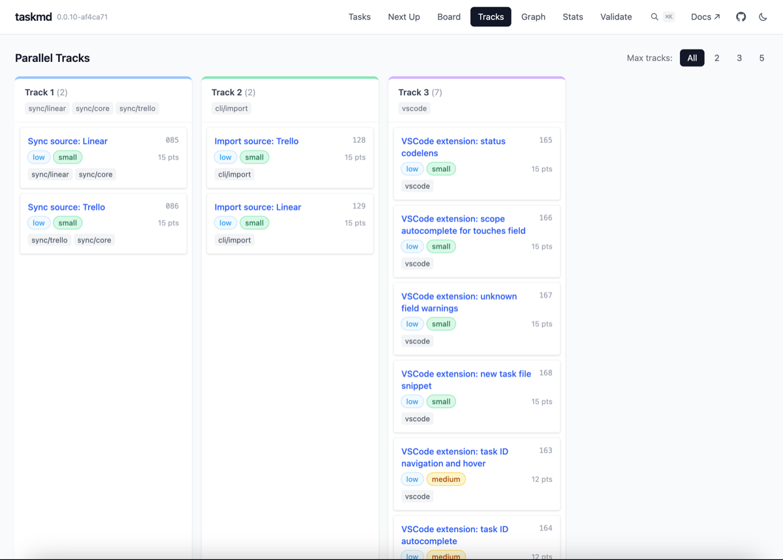783x560 pixels.
Task: Open the GitHub repository icon
Action: (x=741, y=16)
